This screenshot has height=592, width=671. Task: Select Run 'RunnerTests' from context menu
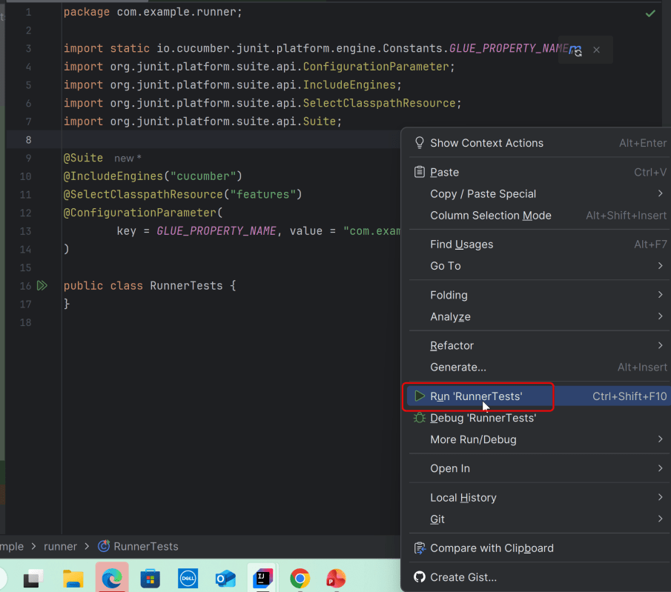476,396
